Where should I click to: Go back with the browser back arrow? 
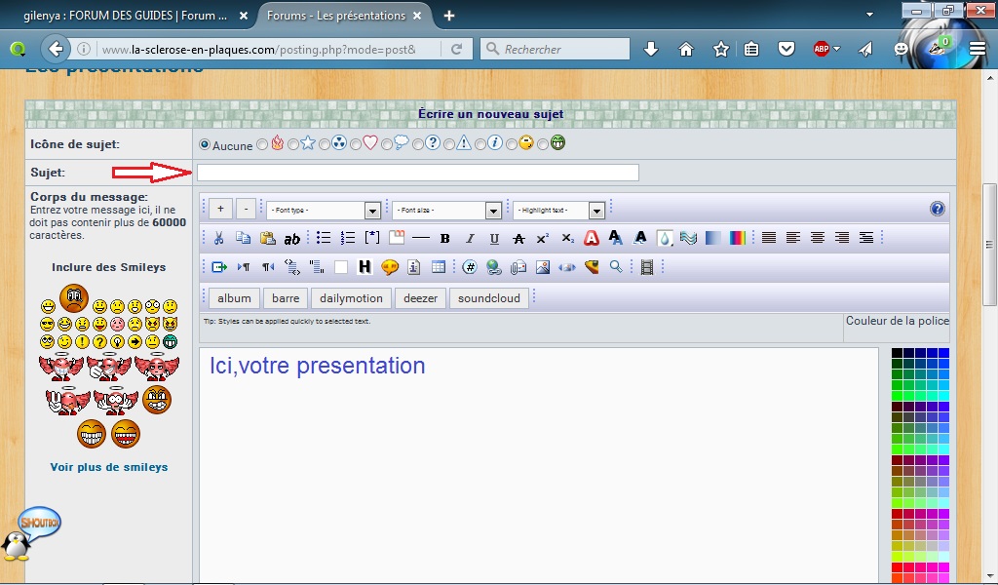[56, 49]
